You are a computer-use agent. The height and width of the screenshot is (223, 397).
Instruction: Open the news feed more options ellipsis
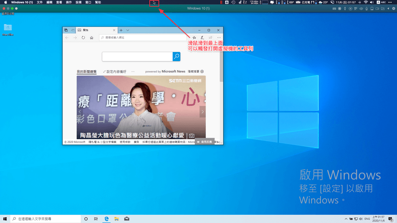[133, 71]
